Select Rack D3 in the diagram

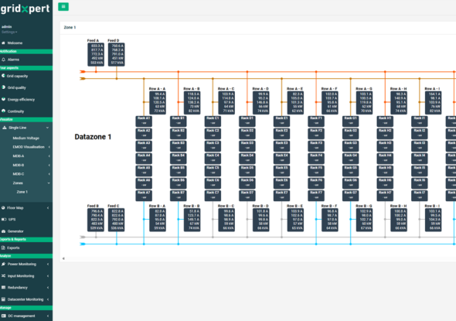247,146
